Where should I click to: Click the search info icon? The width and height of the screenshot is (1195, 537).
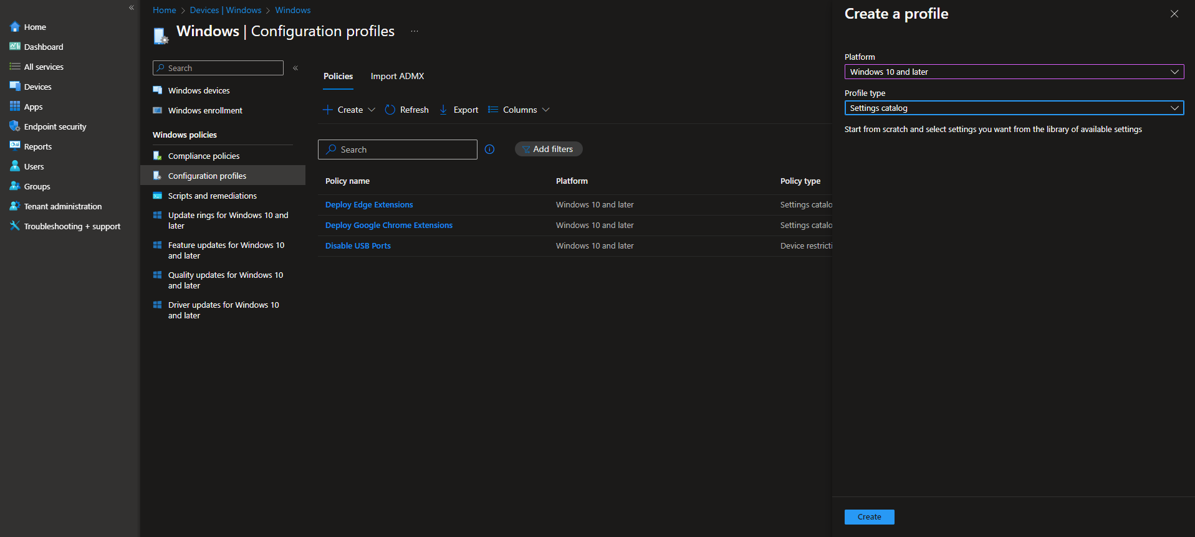pyautogui.click(x=489, y=150)
